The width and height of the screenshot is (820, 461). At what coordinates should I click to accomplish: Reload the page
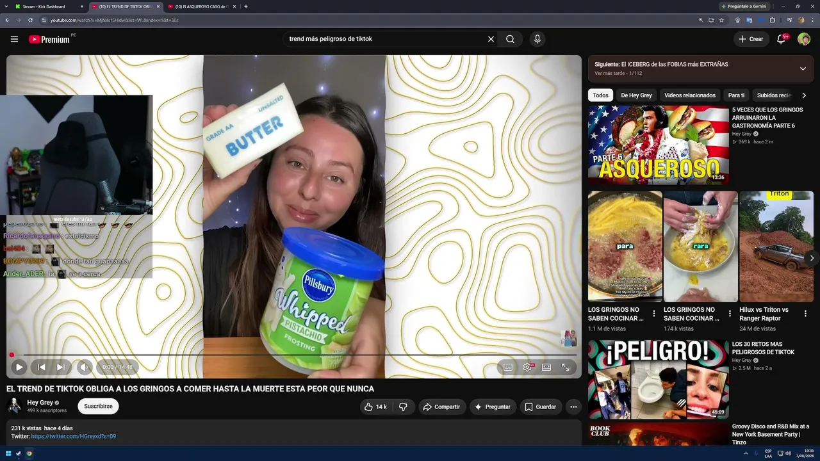pyautogui.click(x=29, y=20)
